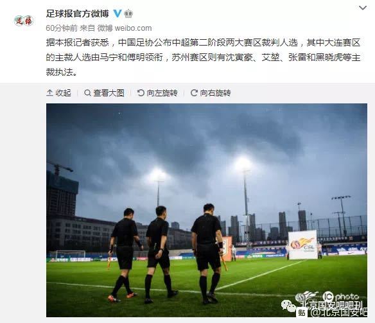Viewport: 375px width, 323px height.
Task: Open the 60分钟前 timestamp link
Action: click(x=62, y=28)
